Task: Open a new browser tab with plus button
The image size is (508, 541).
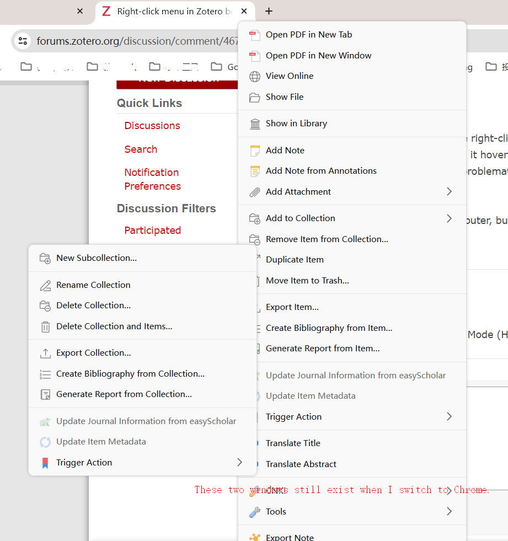Action: 269,12
